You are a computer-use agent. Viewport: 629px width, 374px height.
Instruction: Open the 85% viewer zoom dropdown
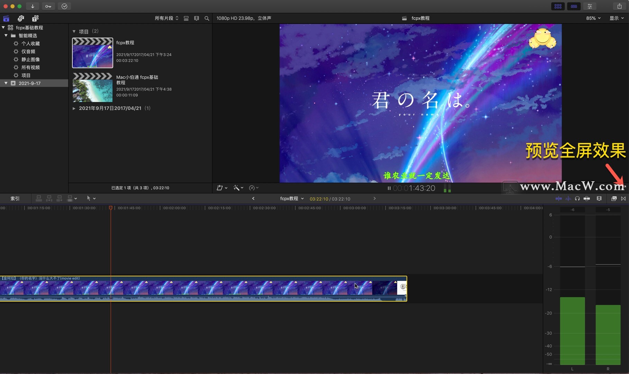(x=593, y=18)
